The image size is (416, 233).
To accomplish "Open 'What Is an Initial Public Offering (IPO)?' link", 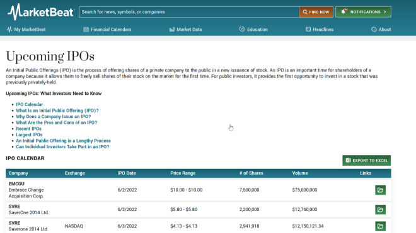I will click(x=57, y=111).
